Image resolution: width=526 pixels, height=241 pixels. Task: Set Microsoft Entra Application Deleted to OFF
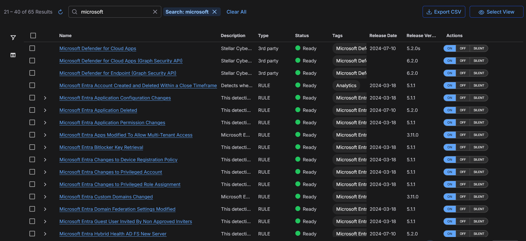(463, 110)
